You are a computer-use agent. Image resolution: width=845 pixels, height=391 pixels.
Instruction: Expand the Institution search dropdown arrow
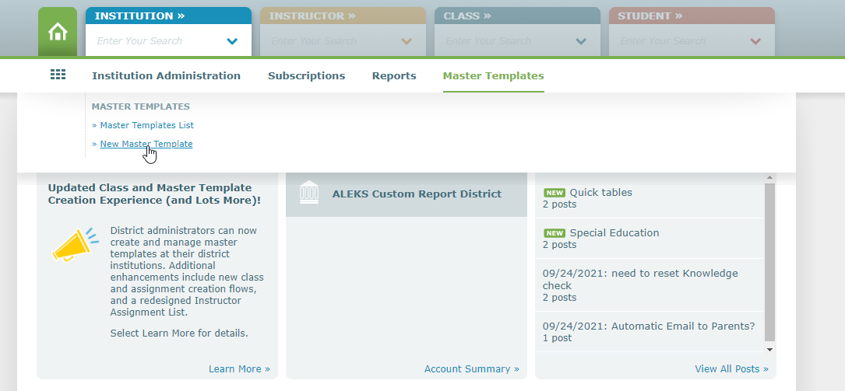click(x=232, y=41)
